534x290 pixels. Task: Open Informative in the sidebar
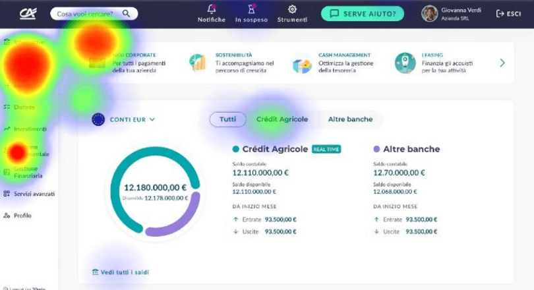26,42
